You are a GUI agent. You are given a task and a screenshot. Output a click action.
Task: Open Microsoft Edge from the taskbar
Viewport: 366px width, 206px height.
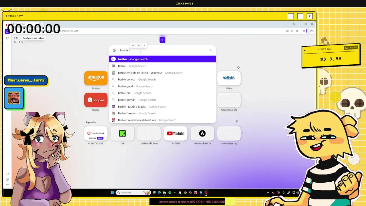click(x=159, y=193)
